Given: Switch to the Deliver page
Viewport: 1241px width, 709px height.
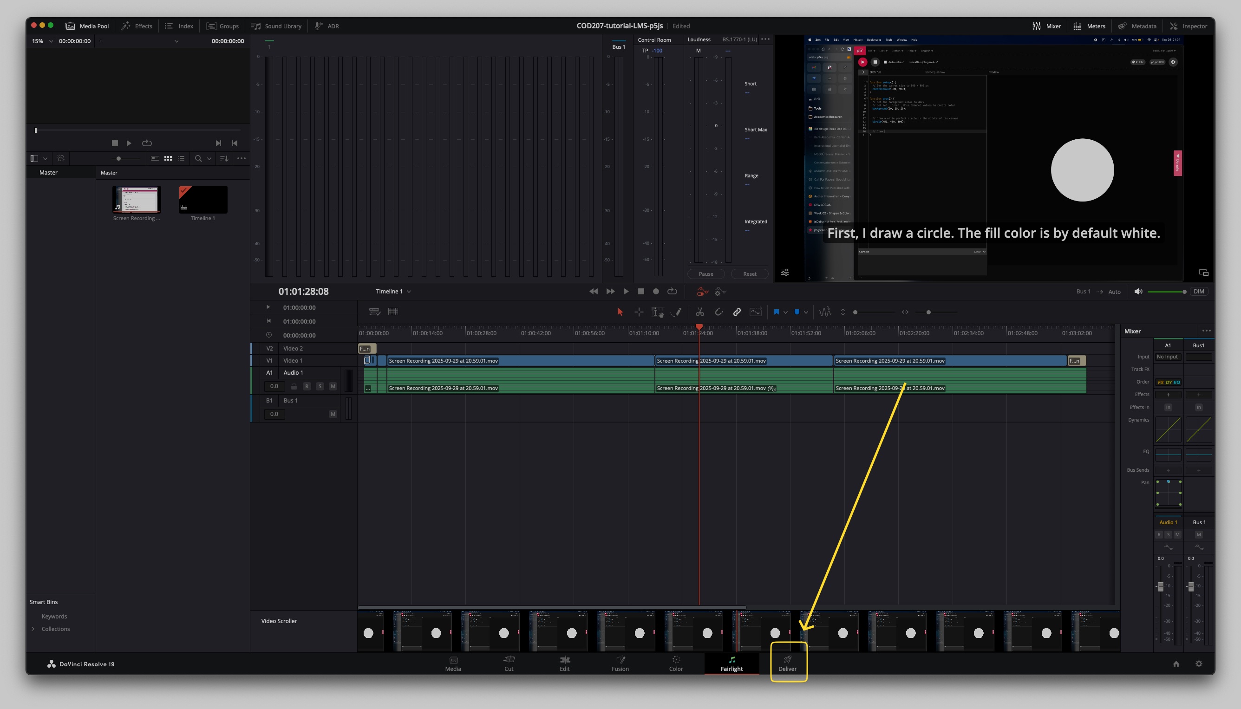Looking at the screenshot, I should pos(787,663).
